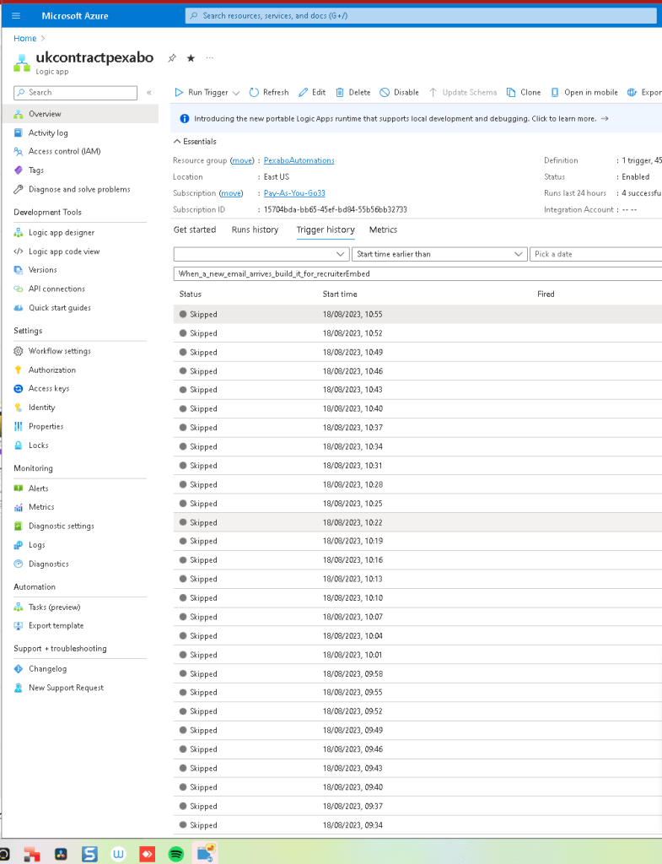Click the Refresh toolbar button
This screenshot has width=662, height=864.
point(269,93)
